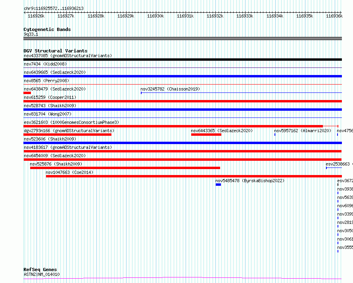Viewport: 353px width, 283px height.
Task: Select the red dgv2793n166 variant bar
Action: (67, 135)
